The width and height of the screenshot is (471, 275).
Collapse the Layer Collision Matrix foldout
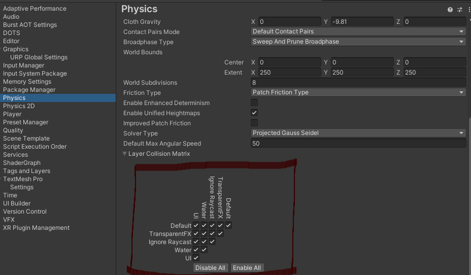coord(125,153)
